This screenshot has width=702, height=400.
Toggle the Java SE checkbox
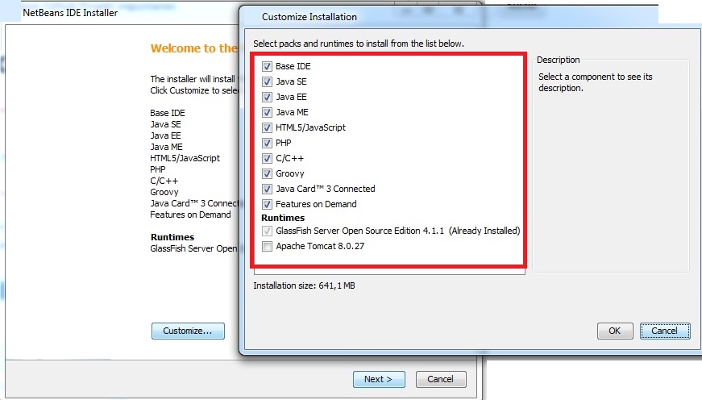[267, 81]
